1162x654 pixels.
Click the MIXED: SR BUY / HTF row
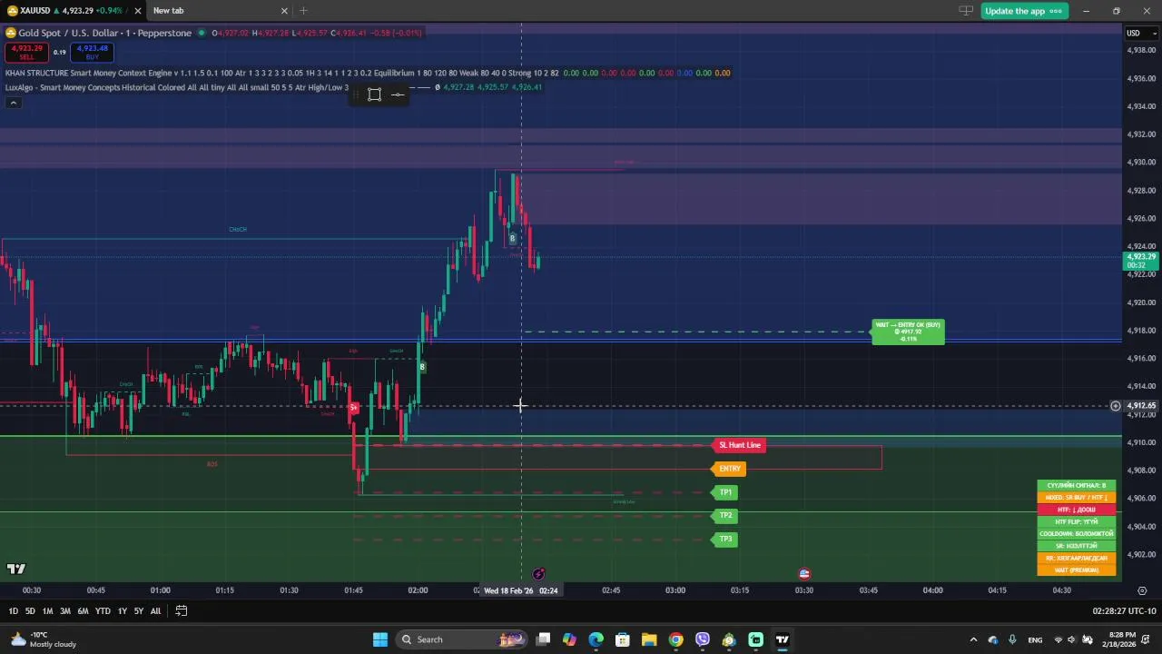click(1077, 498)
